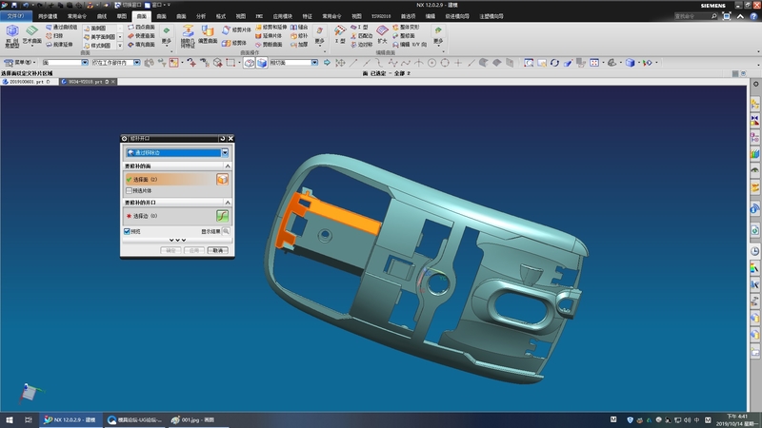Click the blue arrow next to face rule box
762x428 pixels.
[327, 63]
